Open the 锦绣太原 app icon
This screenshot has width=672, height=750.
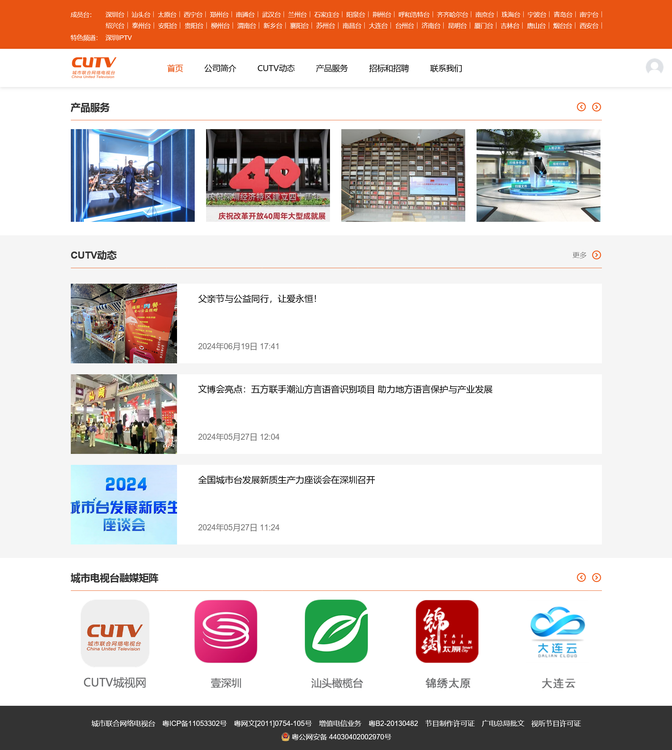[x=447, y=631]
